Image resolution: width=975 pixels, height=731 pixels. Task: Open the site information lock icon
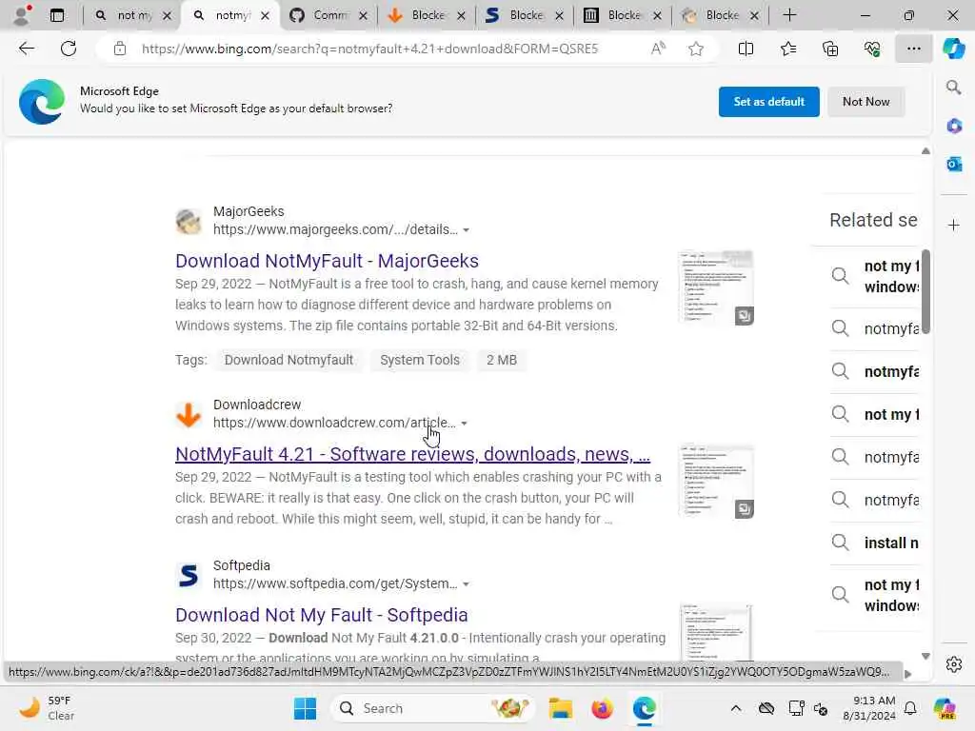120,49
